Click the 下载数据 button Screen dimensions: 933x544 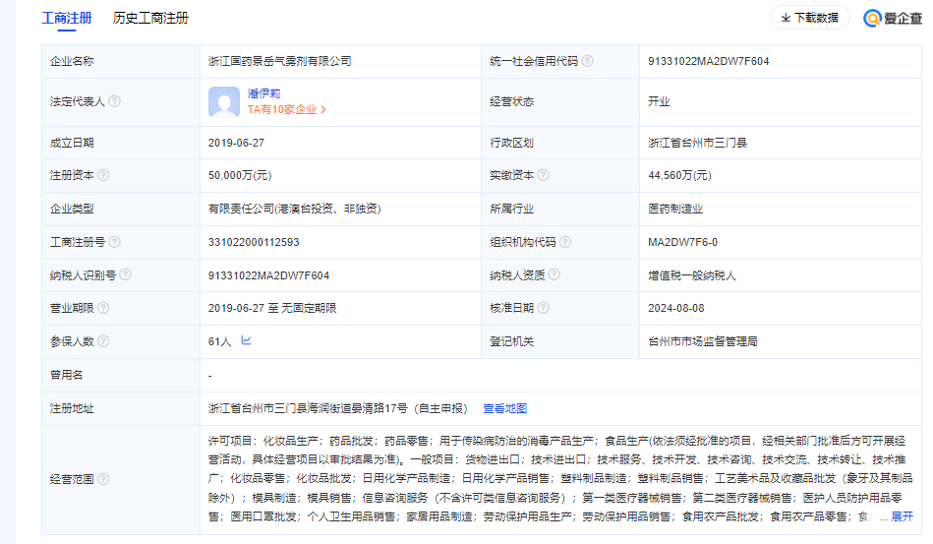[x=810, y=18]
